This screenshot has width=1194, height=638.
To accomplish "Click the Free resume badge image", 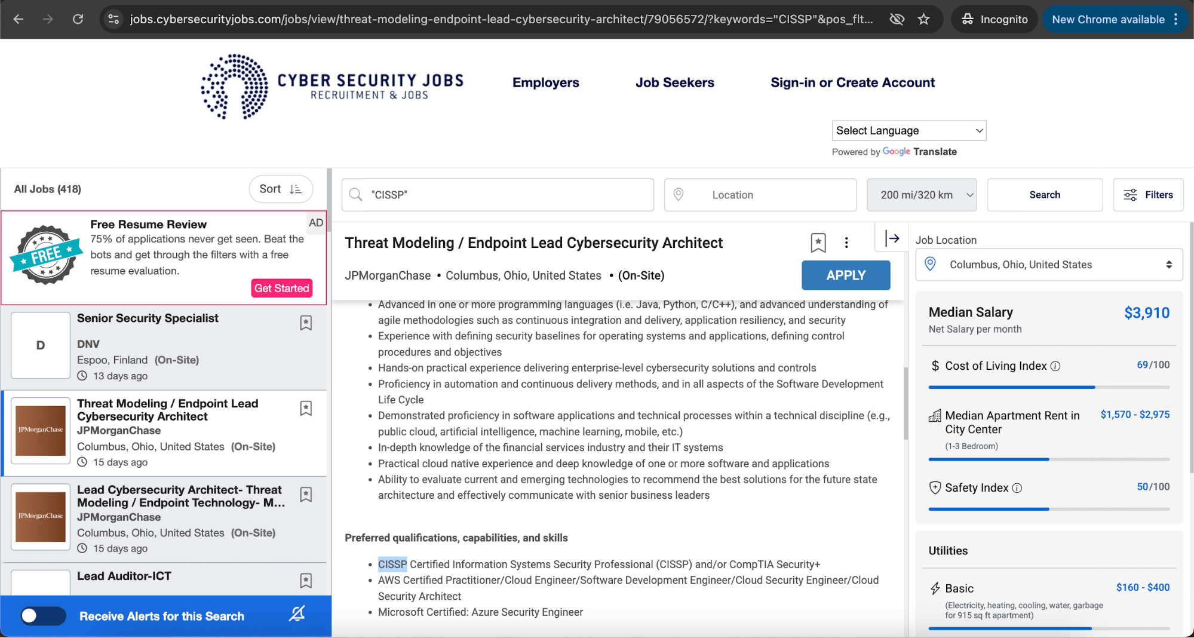I will pos(46,255).
